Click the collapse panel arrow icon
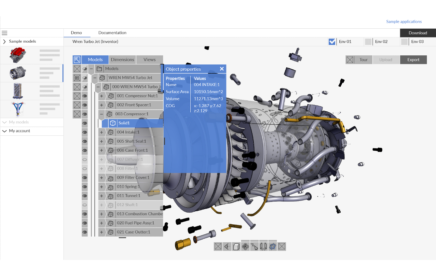Screen dimensions: 436x280 (x=77, y=60)
